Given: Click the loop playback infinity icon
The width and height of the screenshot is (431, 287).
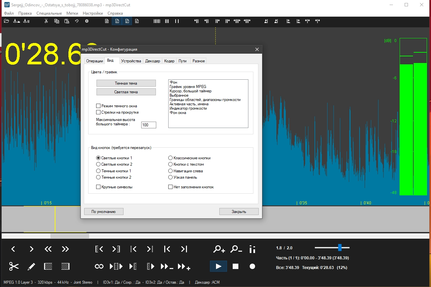Looking at the screenshot, I should coord(99,266).
